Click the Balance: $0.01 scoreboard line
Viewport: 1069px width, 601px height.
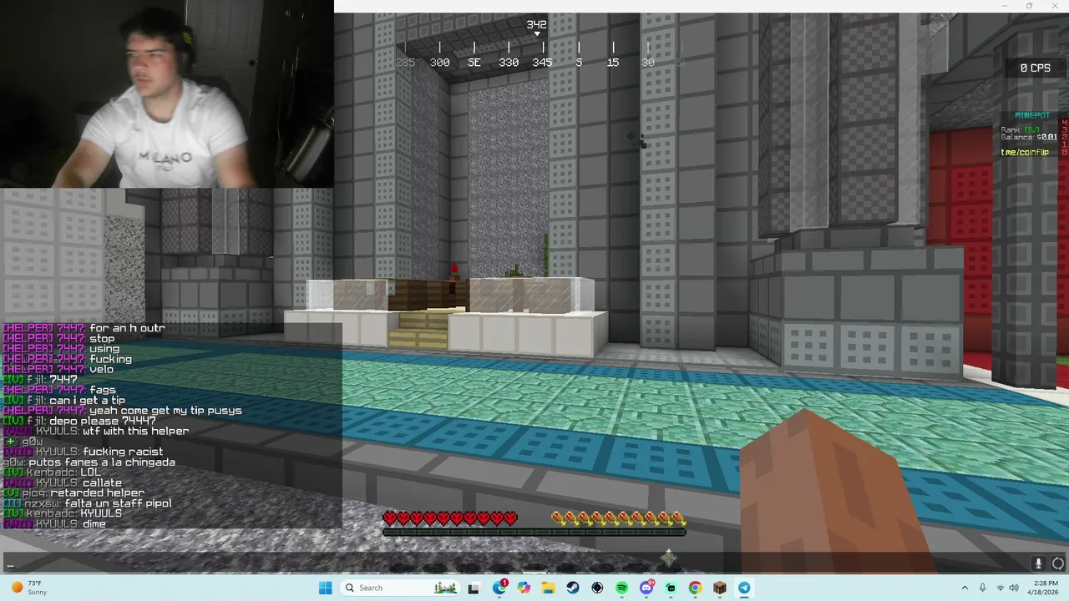(x=1029, y=137)
